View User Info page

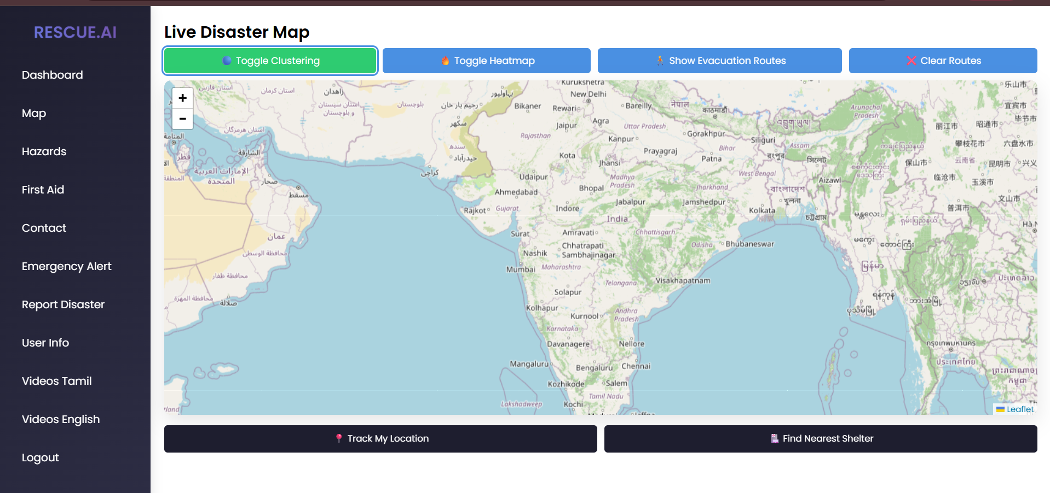point(45,343)
